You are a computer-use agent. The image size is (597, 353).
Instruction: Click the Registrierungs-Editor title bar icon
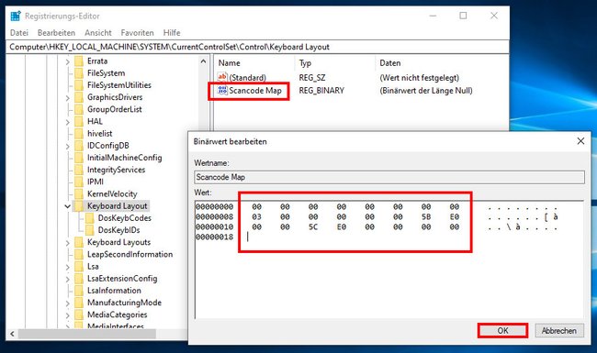(16, 16)
